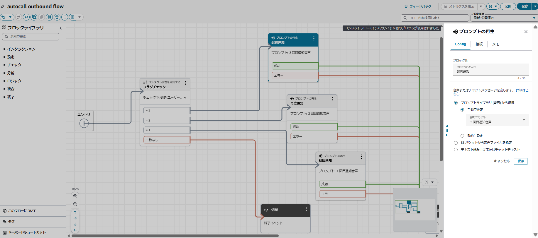Screen dimensions: 538x238
Task: Zoom out on the flow canvas
Action: pos(75,204)
